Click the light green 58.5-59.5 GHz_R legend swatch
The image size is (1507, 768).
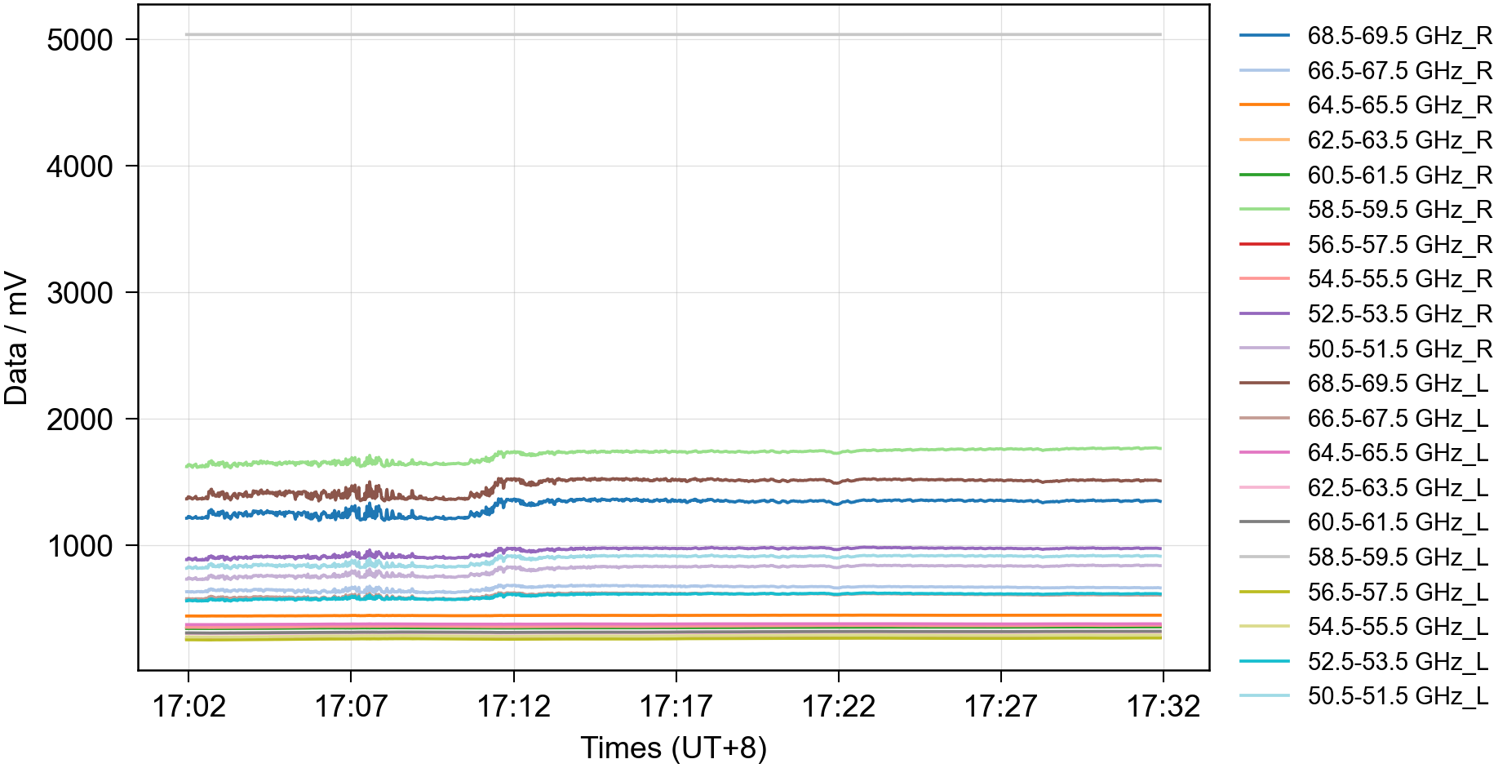[x=1264, y=210]
